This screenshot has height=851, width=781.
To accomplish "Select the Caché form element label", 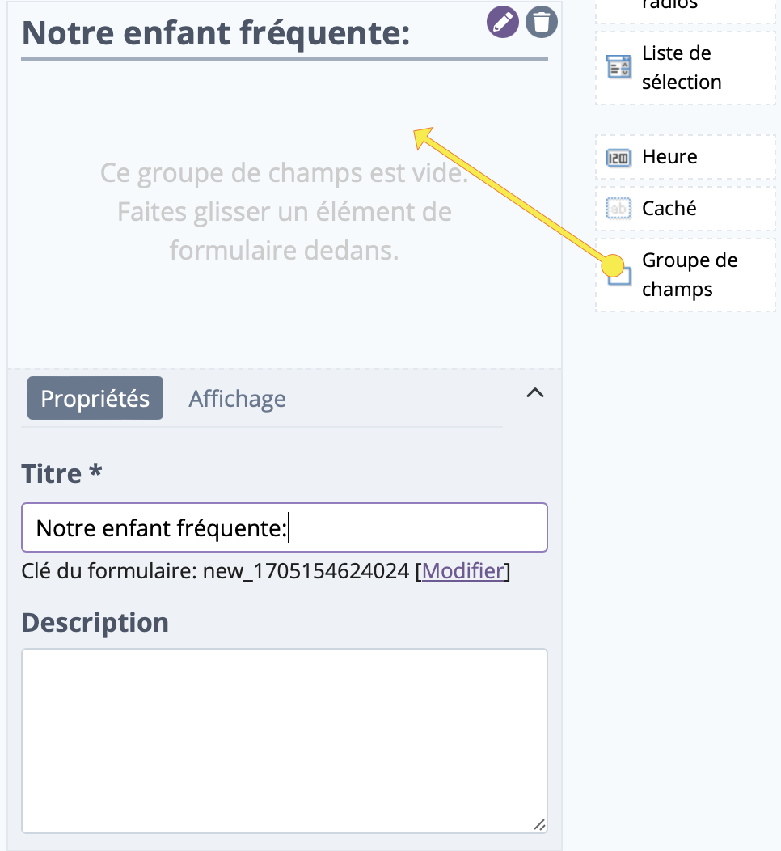I will click(x=669, y=209).
